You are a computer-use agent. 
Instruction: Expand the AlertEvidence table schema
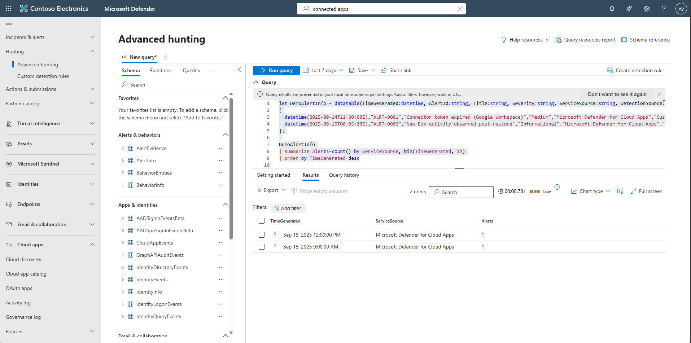click(x=123, y=148)
